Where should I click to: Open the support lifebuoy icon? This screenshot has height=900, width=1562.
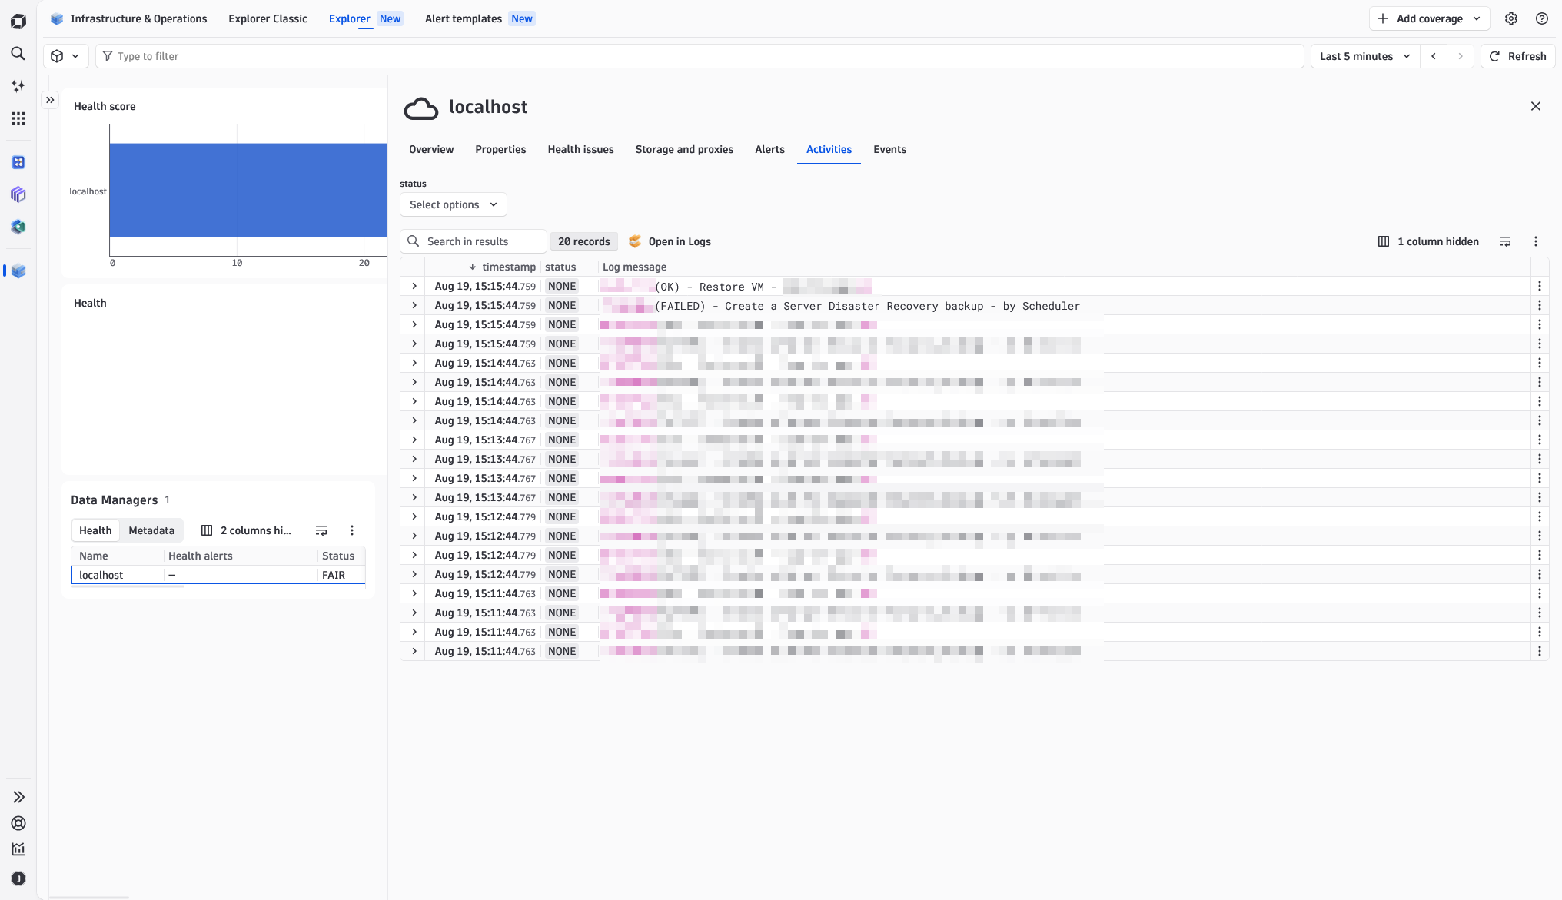(18, 823)
